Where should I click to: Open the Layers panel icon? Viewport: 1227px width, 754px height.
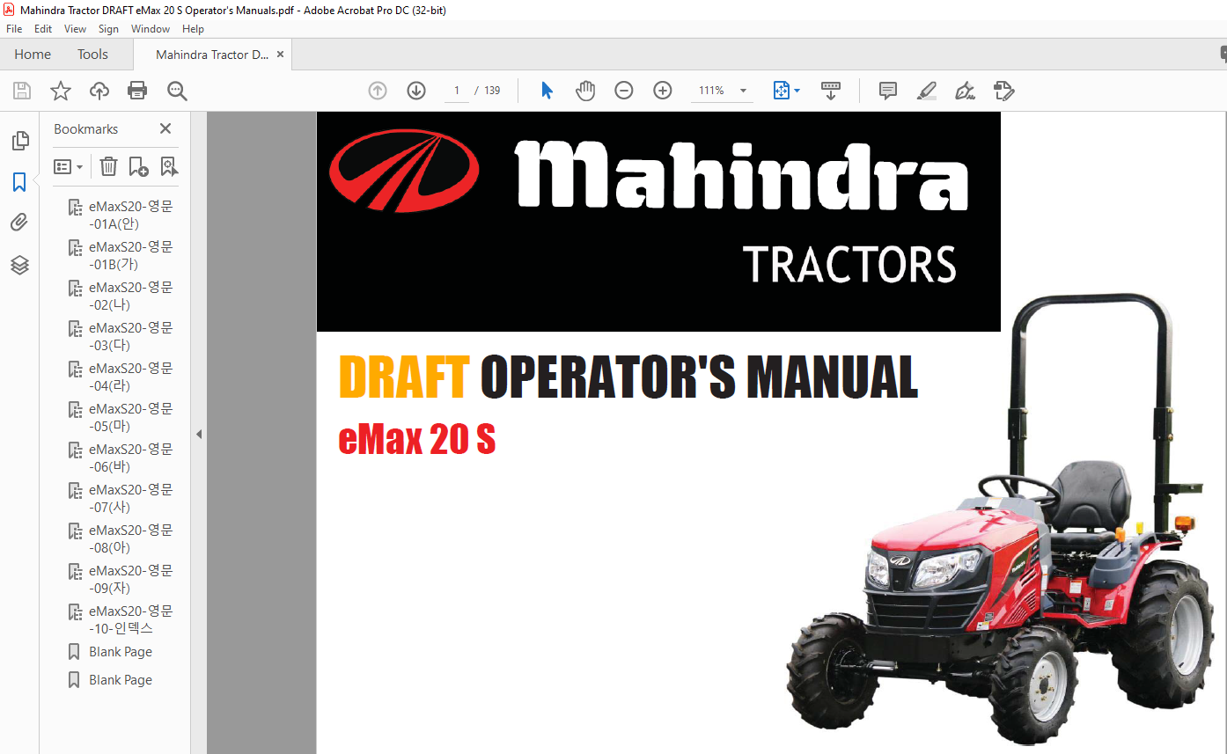[x=19, y=265]
